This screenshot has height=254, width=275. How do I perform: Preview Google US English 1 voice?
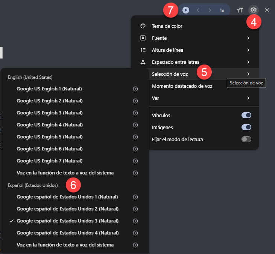click(135, 89)
